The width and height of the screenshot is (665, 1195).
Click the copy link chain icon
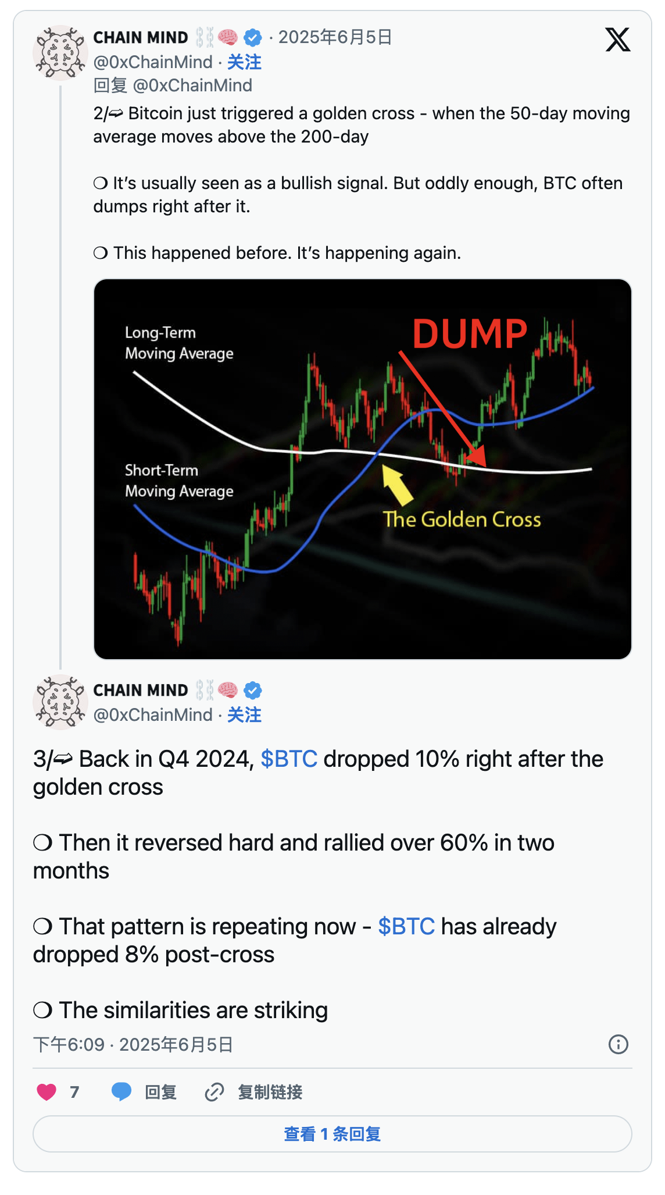click(214, 1092)
